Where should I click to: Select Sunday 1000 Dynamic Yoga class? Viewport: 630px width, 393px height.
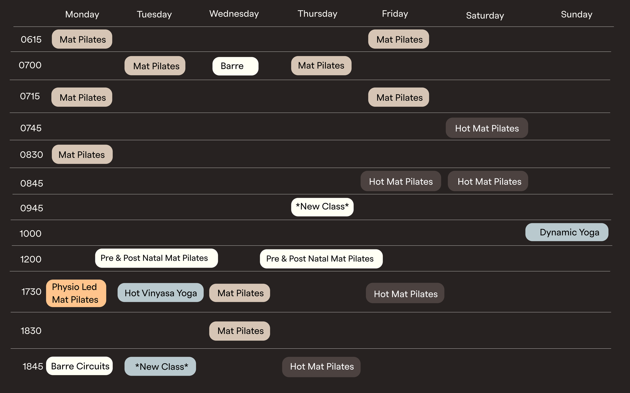567,232
